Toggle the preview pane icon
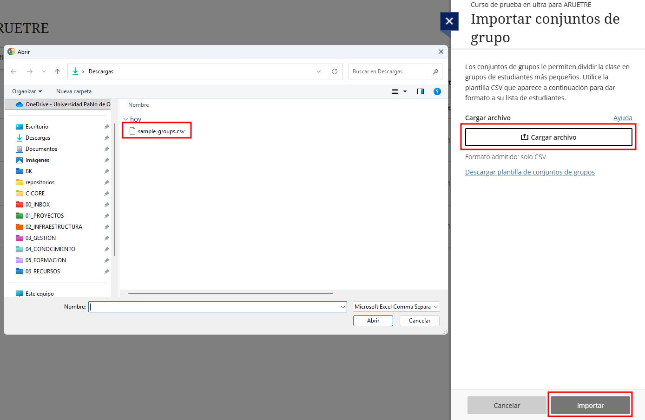 click(421, 91)
